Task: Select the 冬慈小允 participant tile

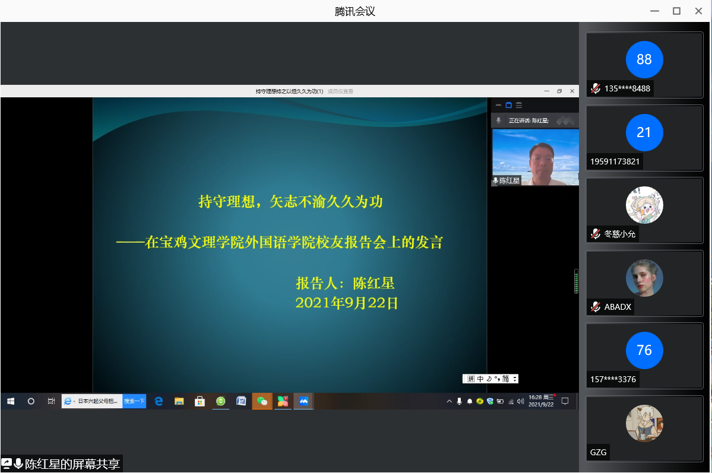Action: point(644,210)
